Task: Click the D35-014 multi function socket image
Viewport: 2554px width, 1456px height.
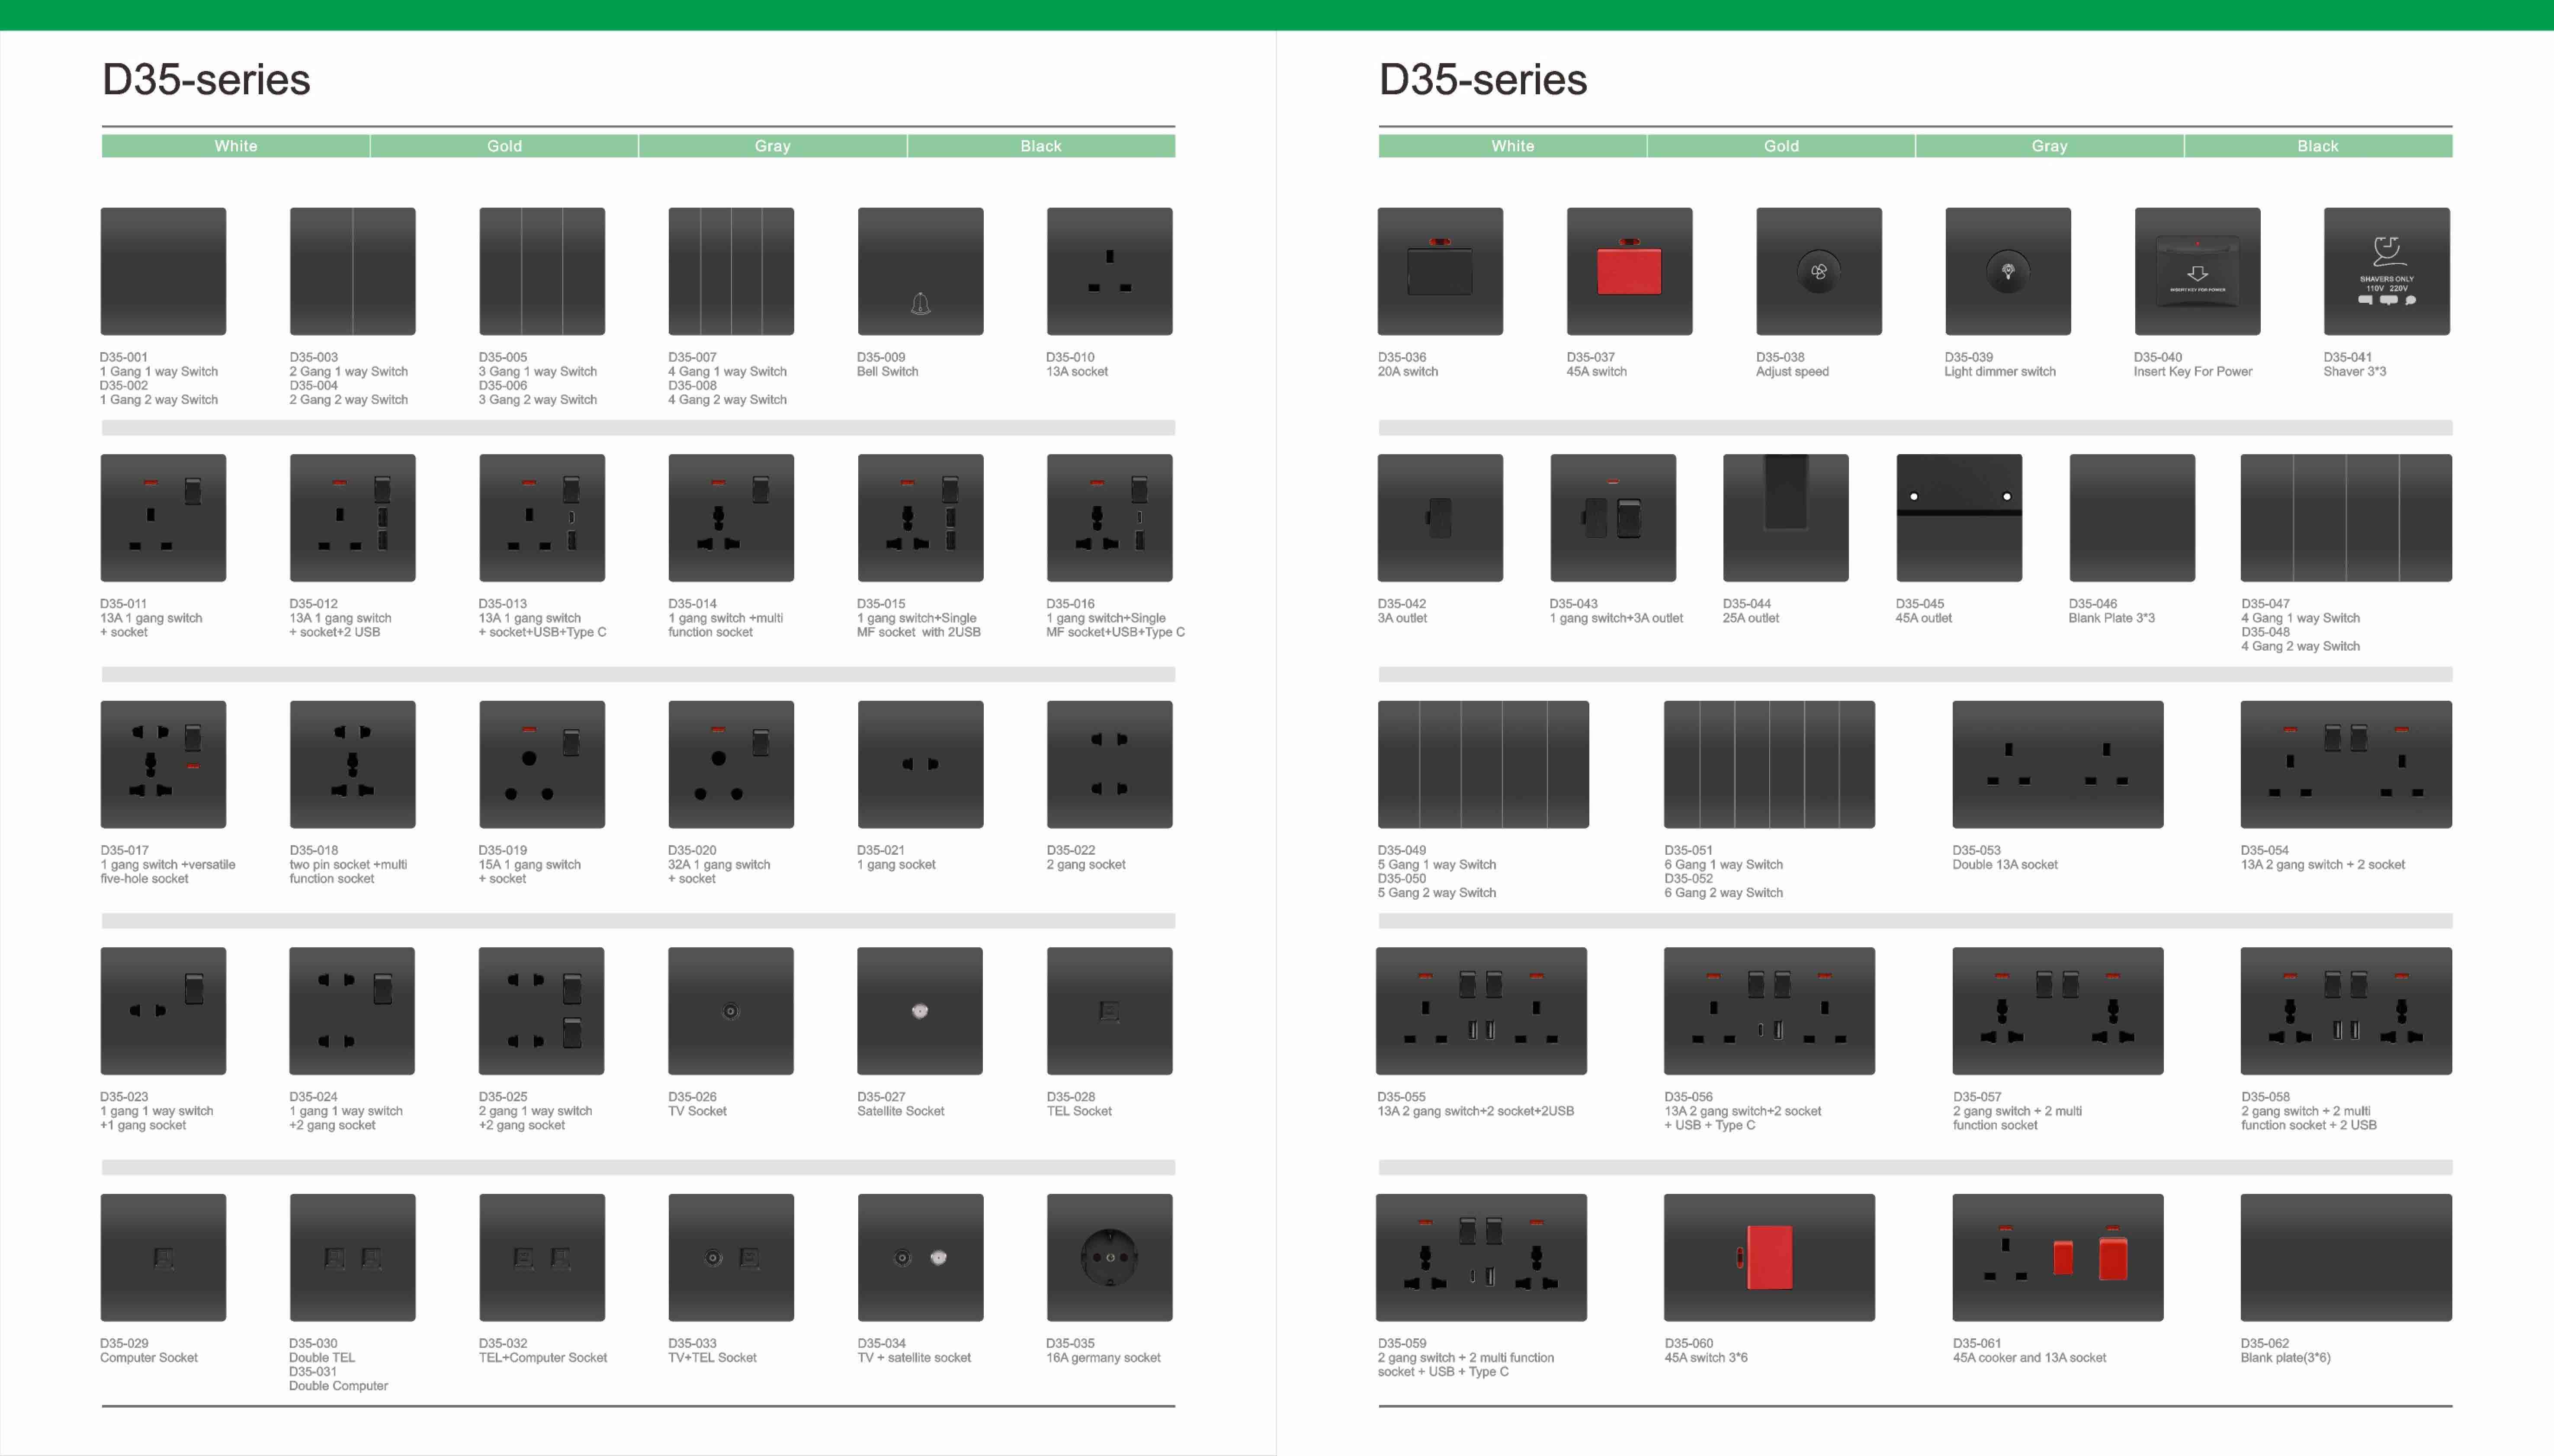Action: tap(731, 518)
